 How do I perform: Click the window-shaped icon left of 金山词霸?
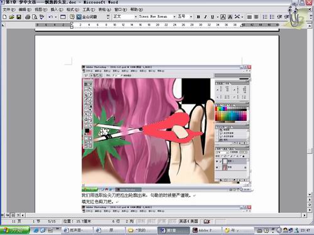63,17
